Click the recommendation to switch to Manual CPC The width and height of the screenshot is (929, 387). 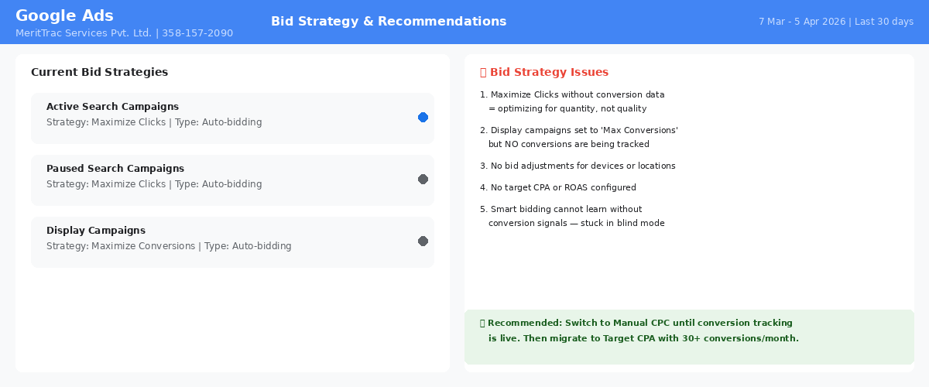point(639,330)
